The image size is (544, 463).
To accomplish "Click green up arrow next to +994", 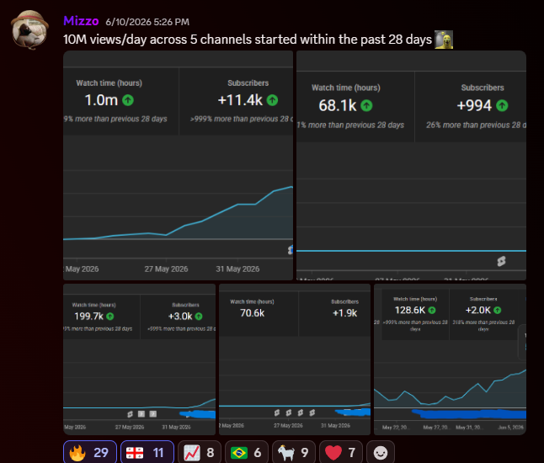I will pos(502,105).
